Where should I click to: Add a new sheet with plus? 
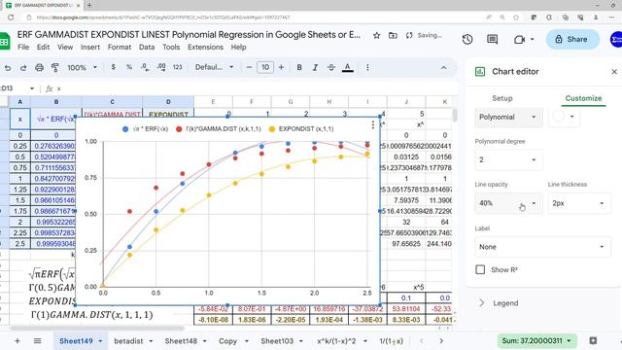pyautogui.click(x=17, y=341)
